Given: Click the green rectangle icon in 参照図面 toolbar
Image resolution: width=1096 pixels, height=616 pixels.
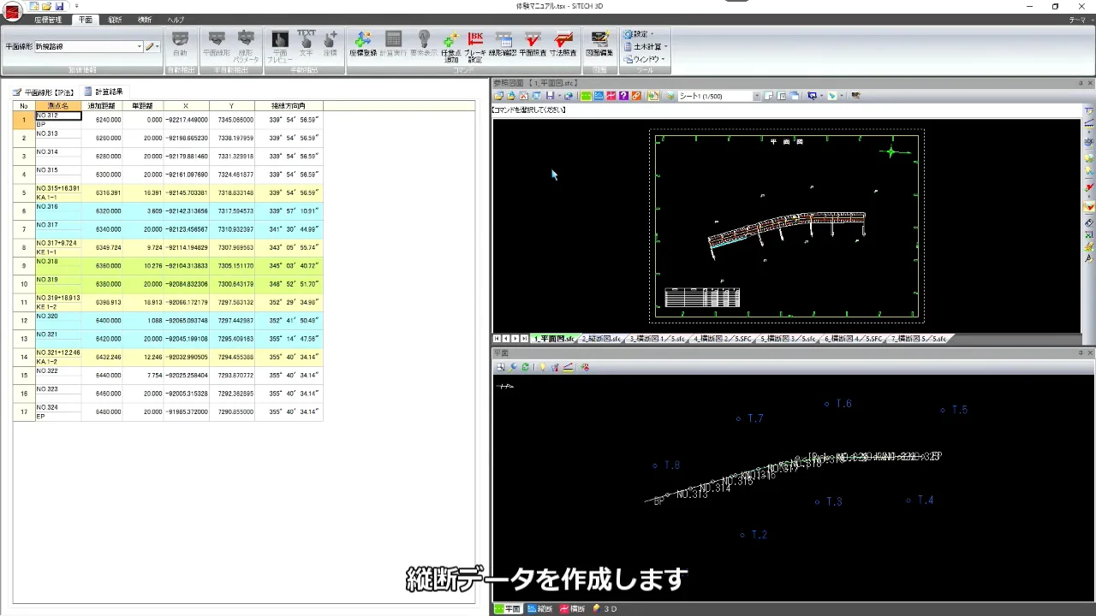Looking at the screenshot, I should tap(587, 96).
